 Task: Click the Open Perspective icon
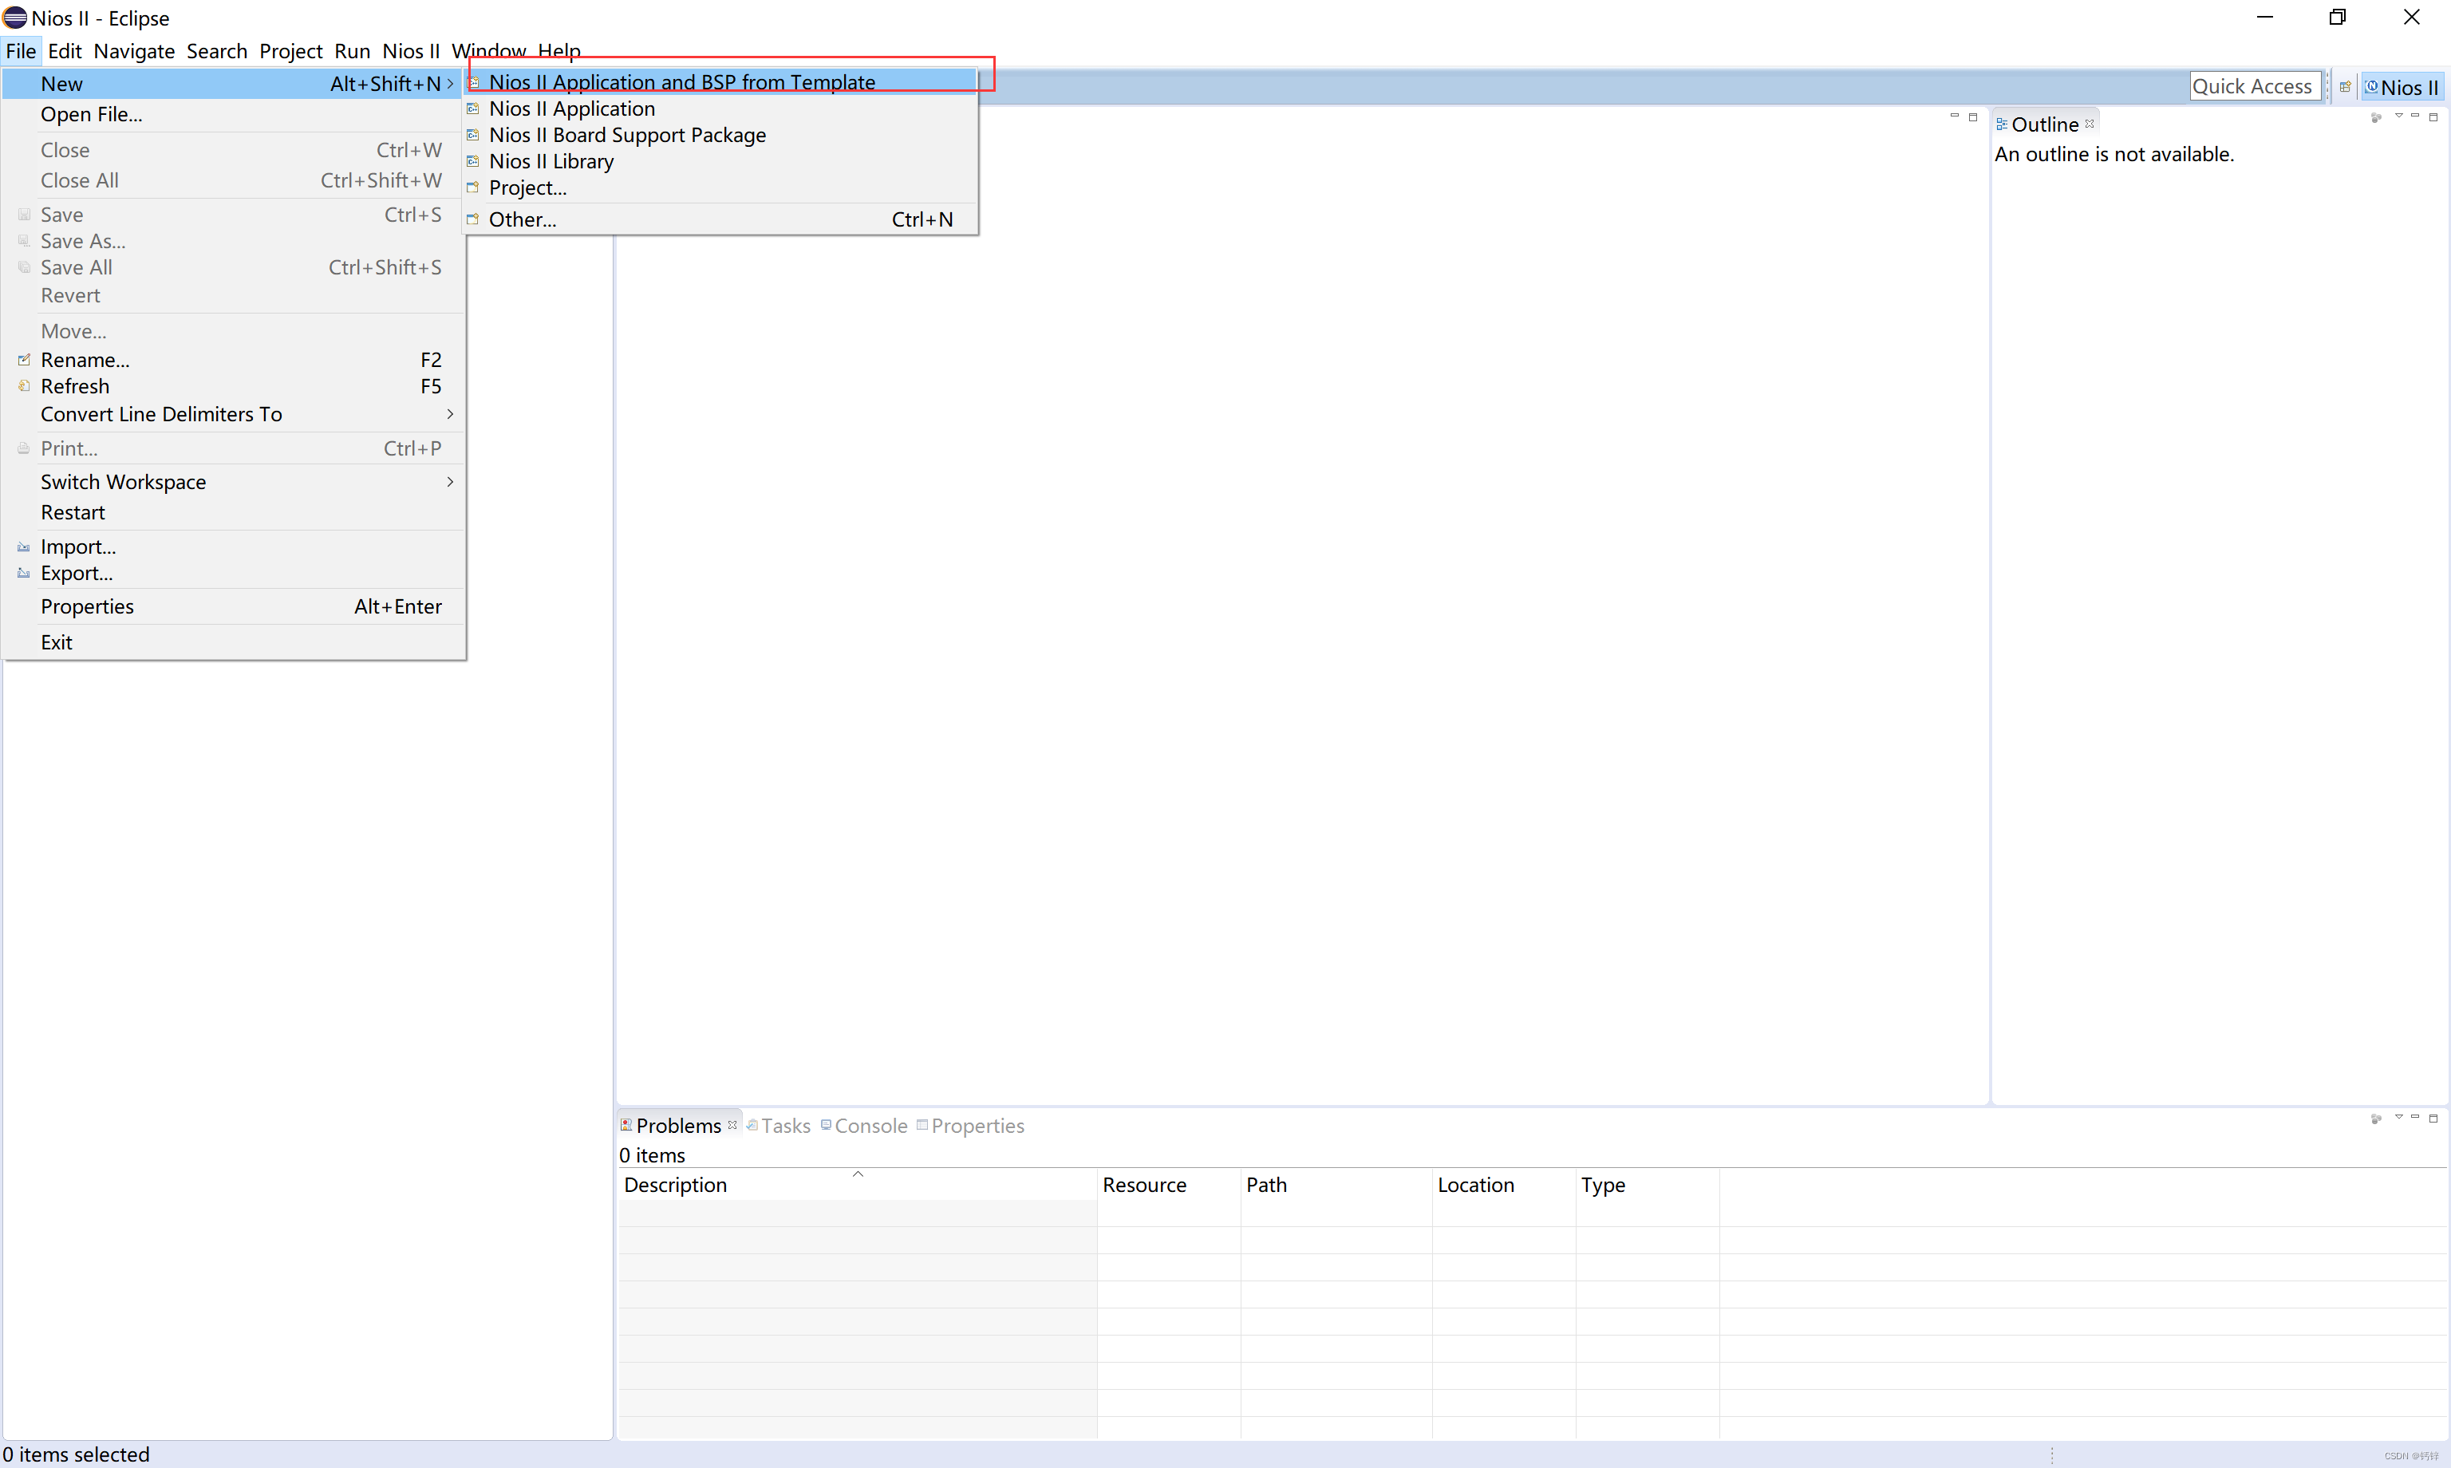pos(2344,87)
